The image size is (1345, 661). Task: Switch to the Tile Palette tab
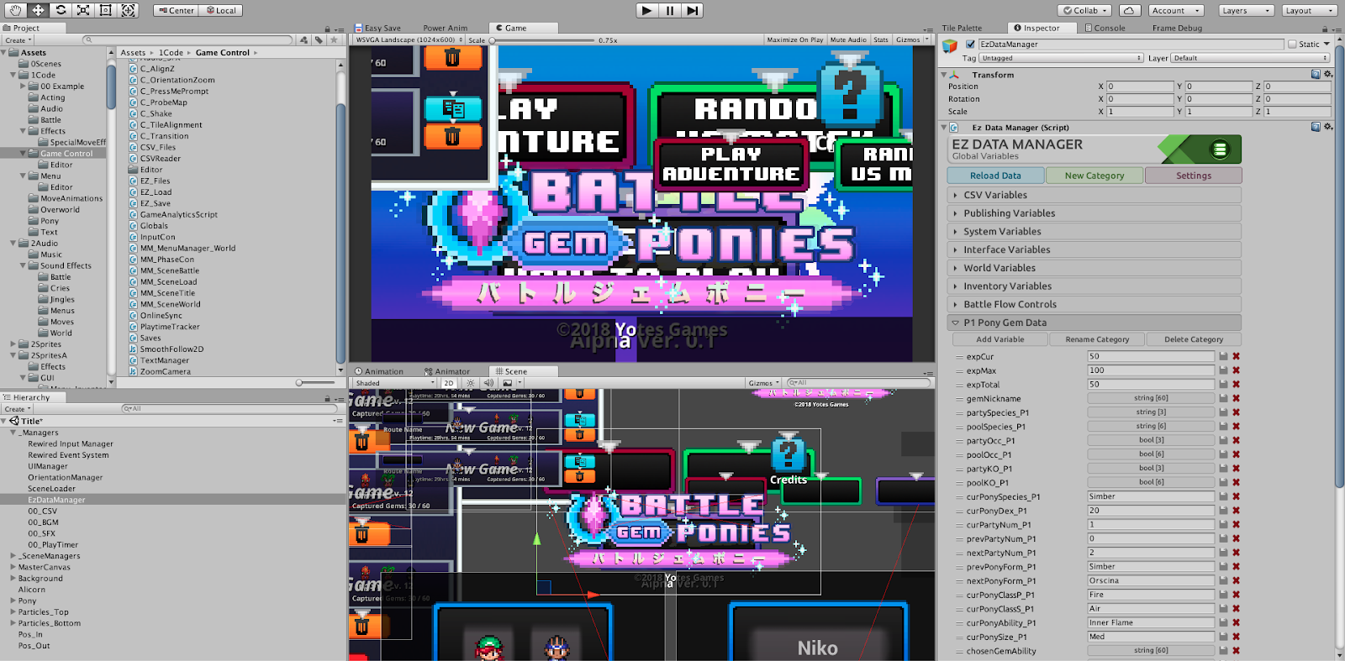pyautogui.click(x=962, y=28)
